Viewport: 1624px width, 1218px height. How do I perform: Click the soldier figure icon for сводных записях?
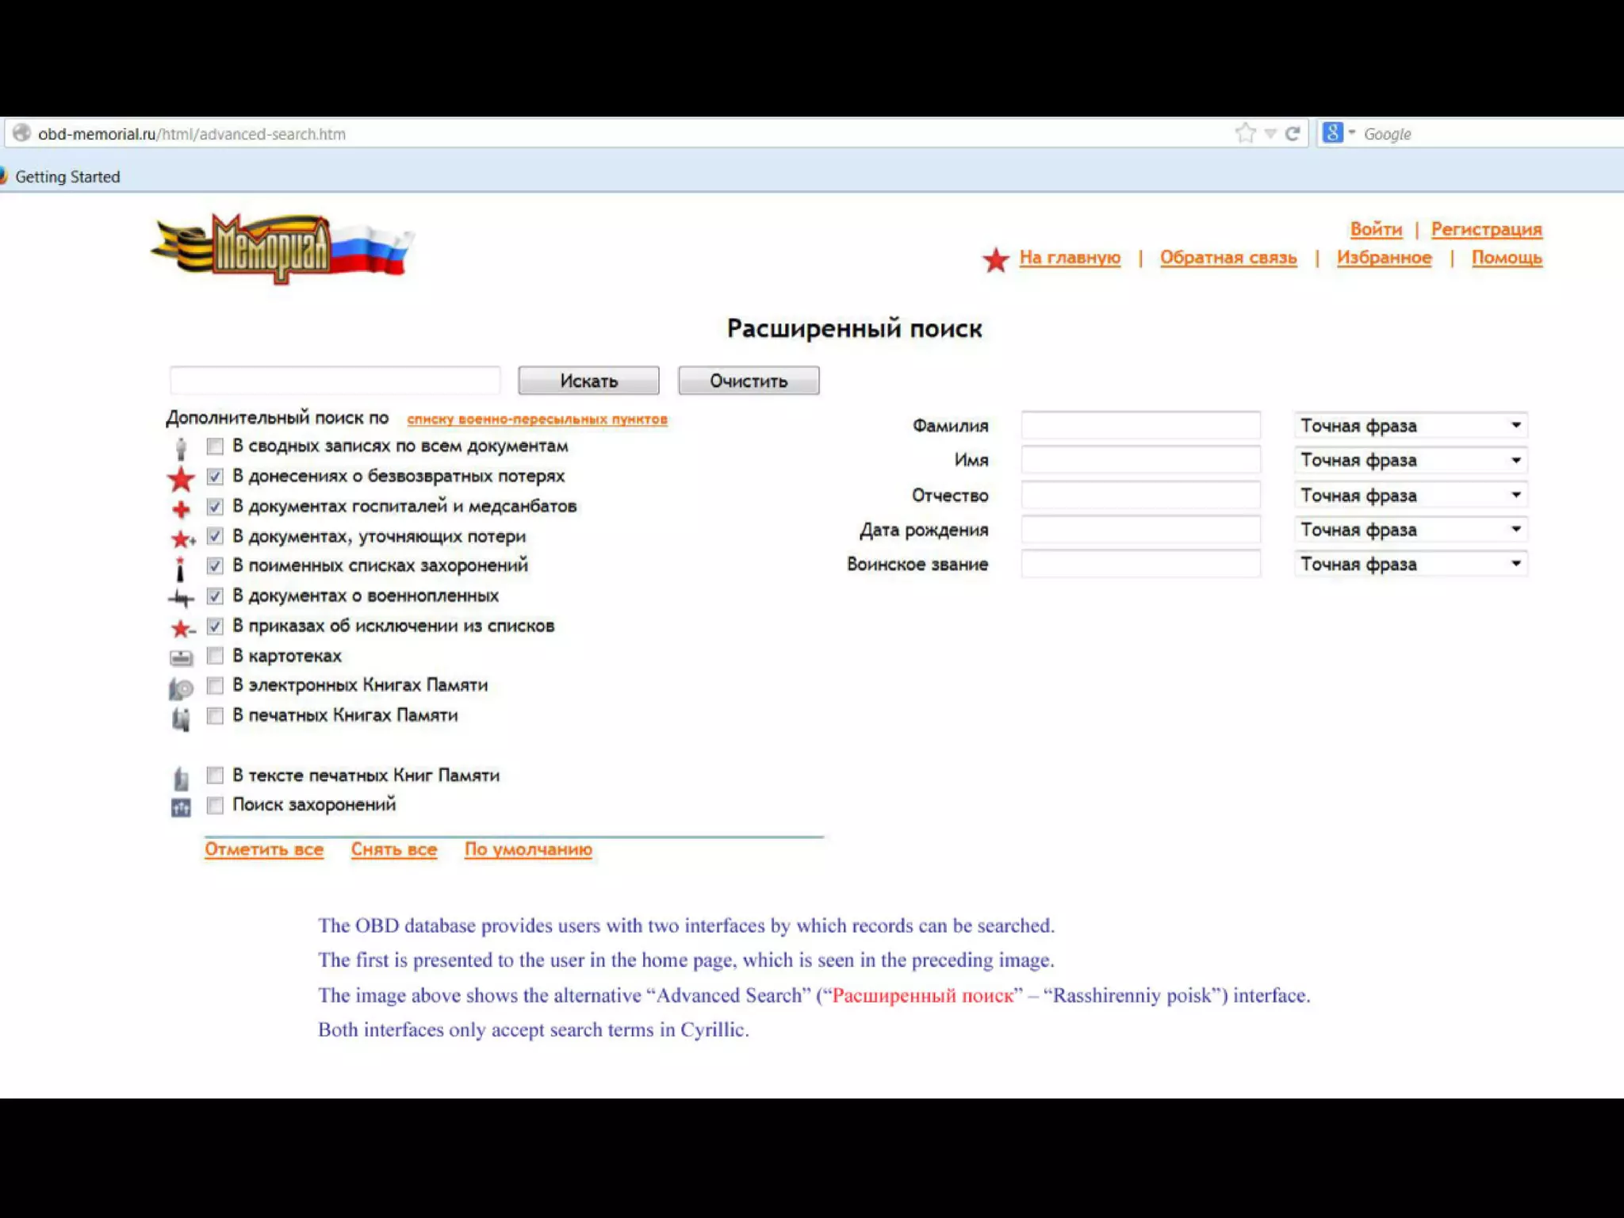pos(181,449)
